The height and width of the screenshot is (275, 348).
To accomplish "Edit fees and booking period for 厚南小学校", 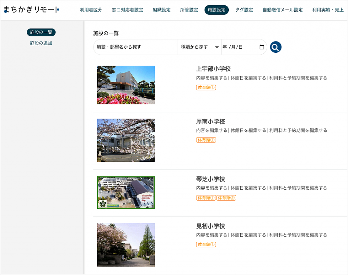I will pos(298,130).
